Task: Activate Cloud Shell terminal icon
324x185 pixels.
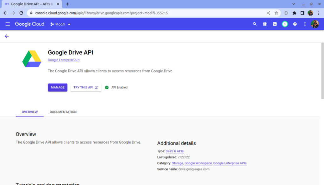Action: tap(275, 24)
